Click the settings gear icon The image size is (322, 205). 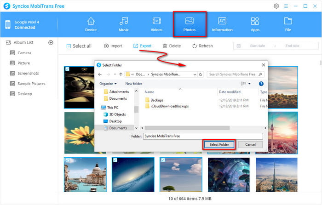(276, 6)
